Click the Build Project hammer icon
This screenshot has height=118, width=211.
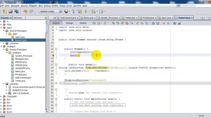click(74, 11)
